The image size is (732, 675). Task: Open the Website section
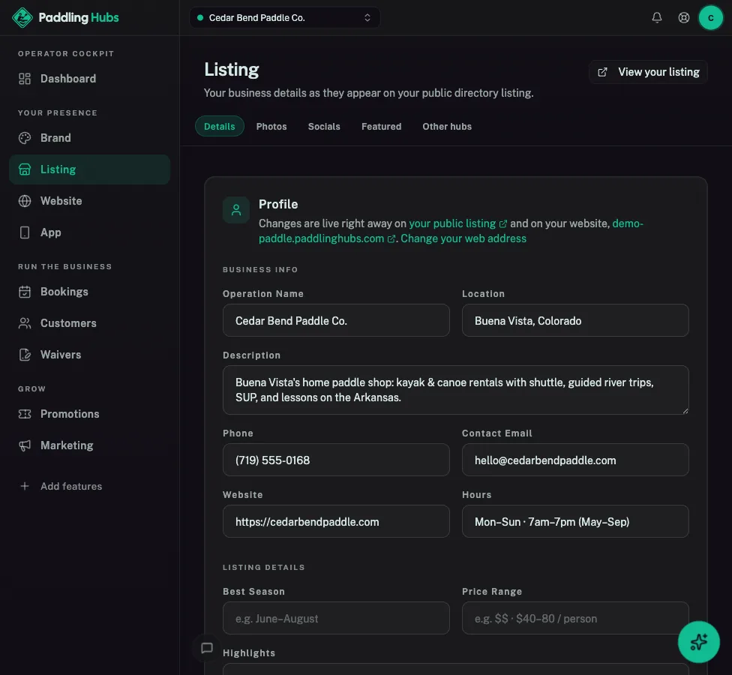pos(90,201)
